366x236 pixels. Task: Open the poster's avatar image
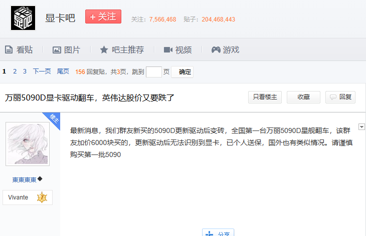tap(28, 143)
